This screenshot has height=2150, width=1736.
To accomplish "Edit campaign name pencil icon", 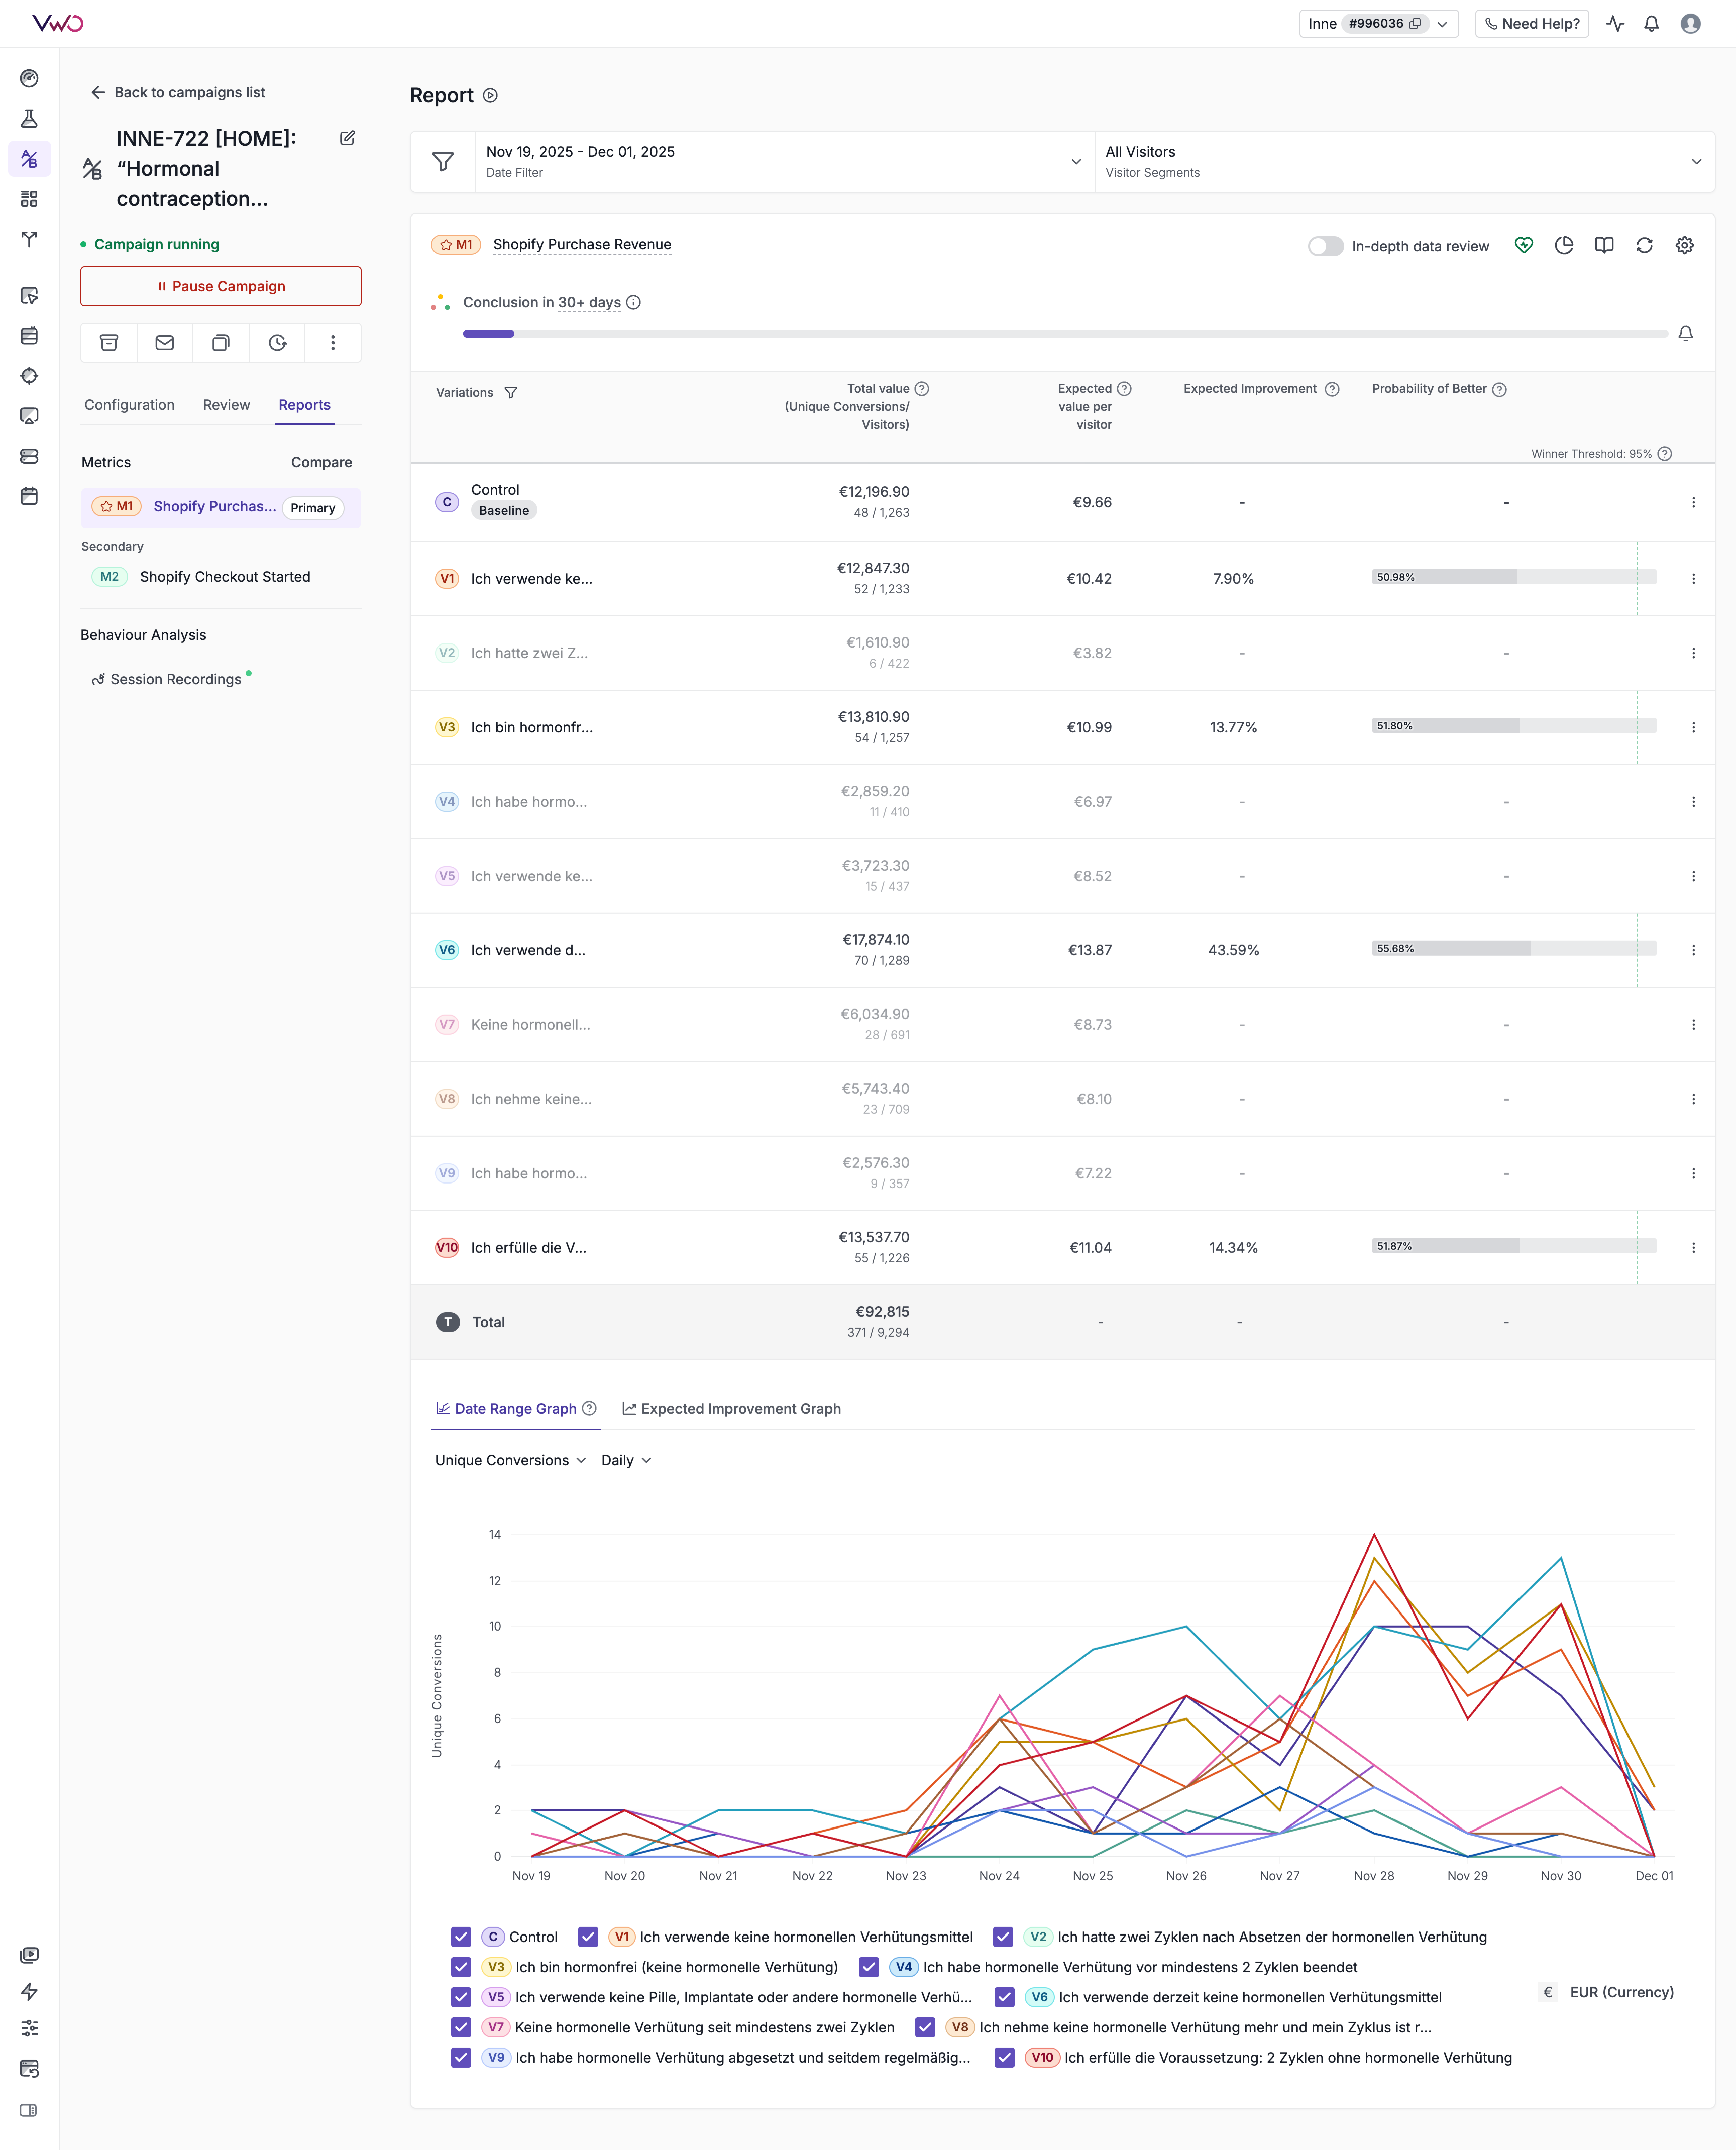I will [347, 138].
